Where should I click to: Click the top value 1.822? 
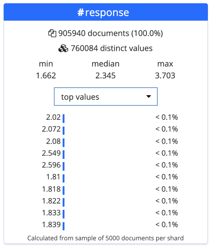click(x=51, y=201)
